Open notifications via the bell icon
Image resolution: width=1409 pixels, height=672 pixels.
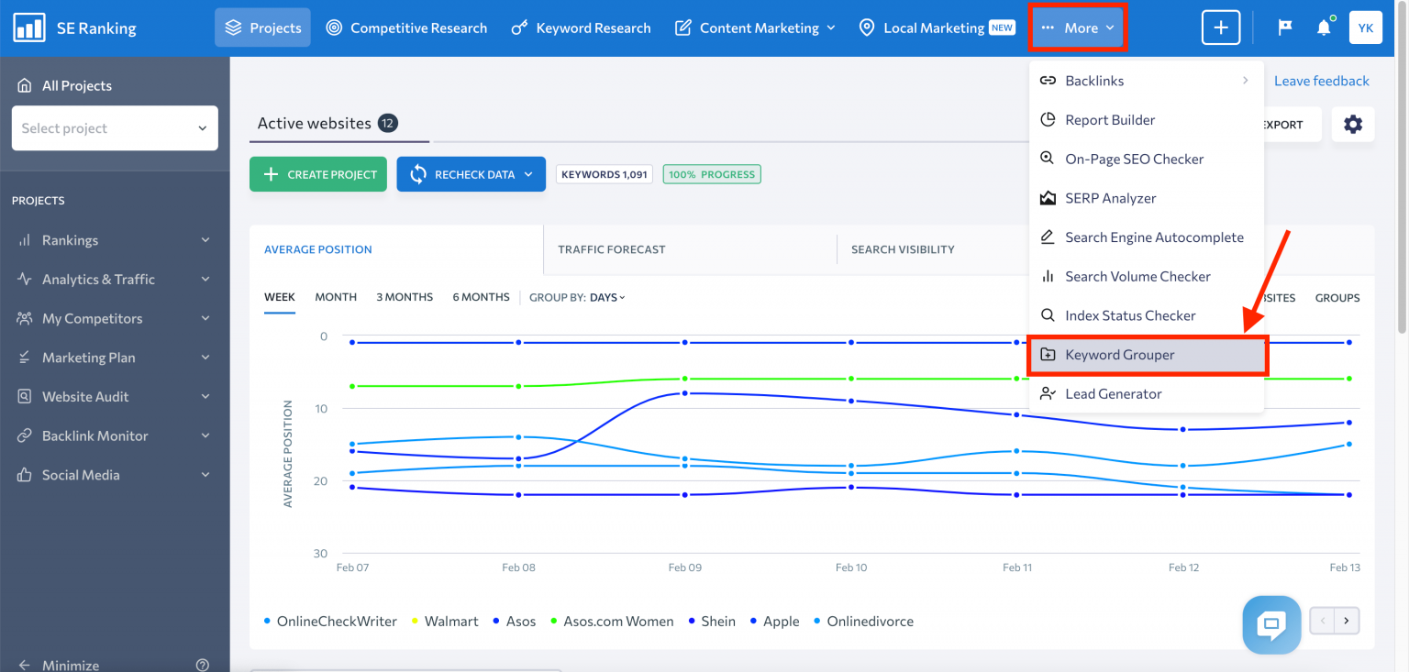(x=1324, y=28)
